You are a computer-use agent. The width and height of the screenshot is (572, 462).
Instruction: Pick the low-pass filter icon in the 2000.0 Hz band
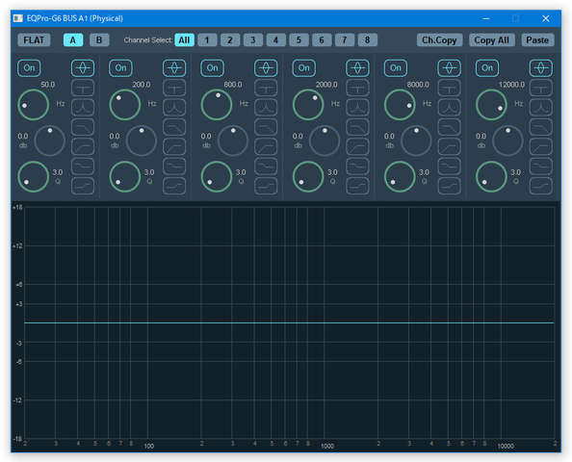click(357, 127)
